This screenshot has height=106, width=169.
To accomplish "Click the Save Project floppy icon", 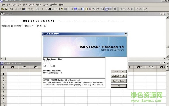I will [6, 9].
